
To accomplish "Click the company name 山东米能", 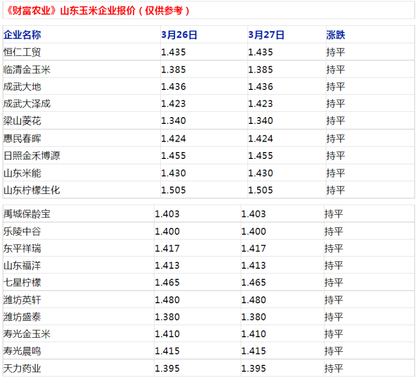I will pyautogui.click(x=22, y=173).
